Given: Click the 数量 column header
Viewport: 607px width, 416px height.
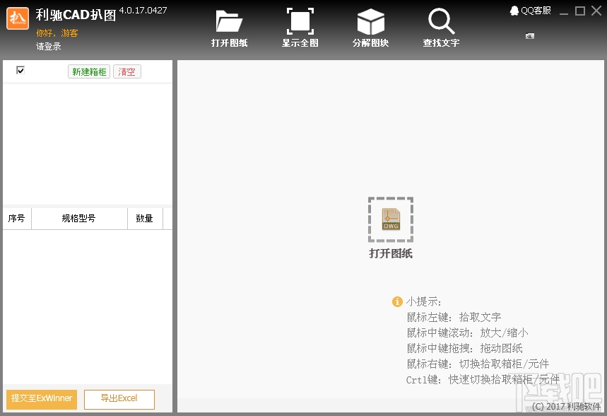Looking at the screenshot, I should coord(144,218).
